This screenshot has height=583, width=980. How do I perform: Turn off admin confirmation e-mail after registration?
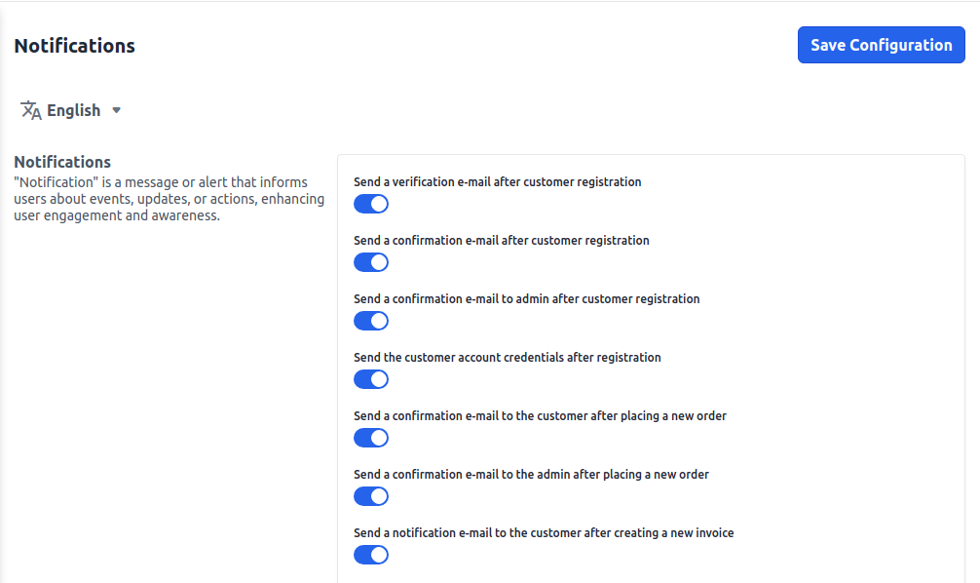371,321
